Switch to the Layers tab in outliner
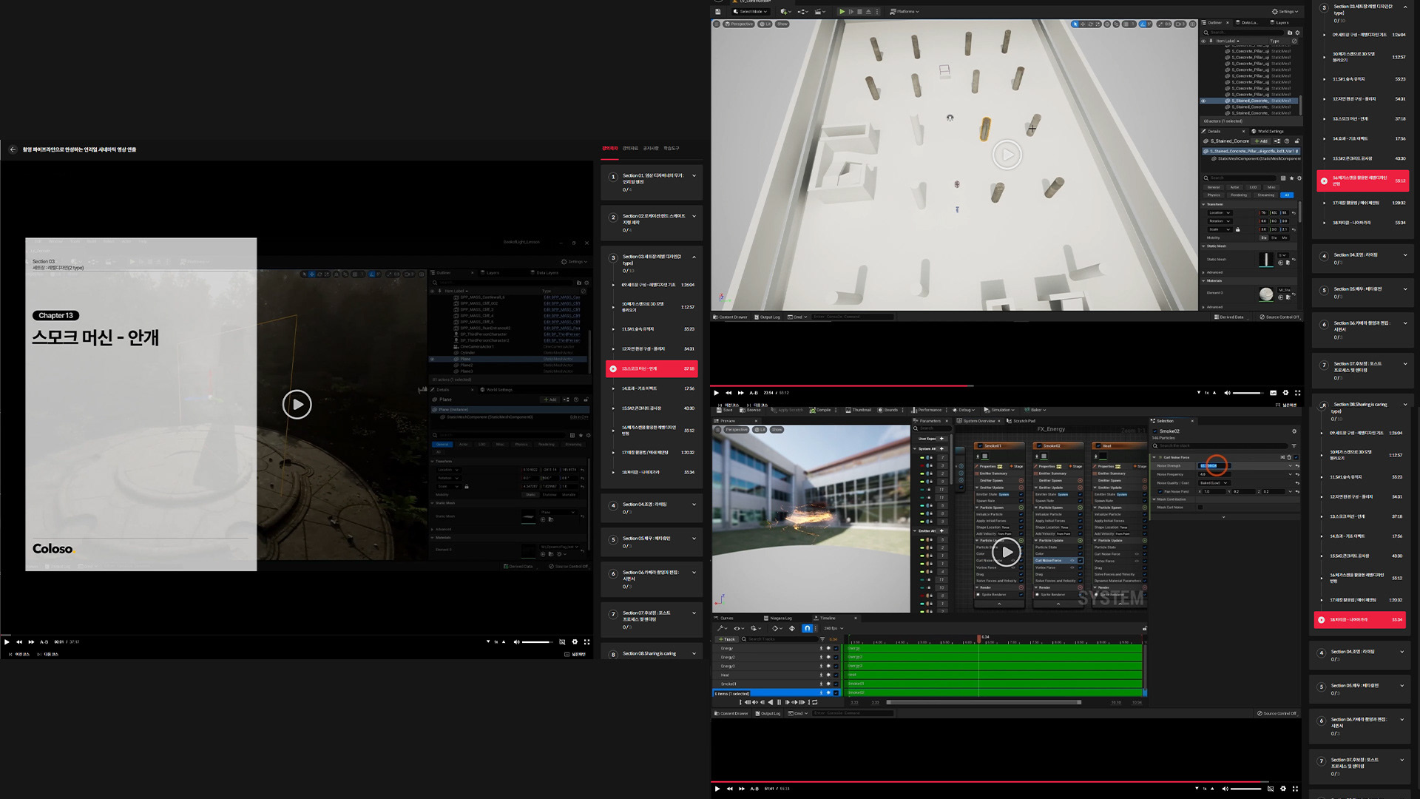 click(x=1282, y=23)
